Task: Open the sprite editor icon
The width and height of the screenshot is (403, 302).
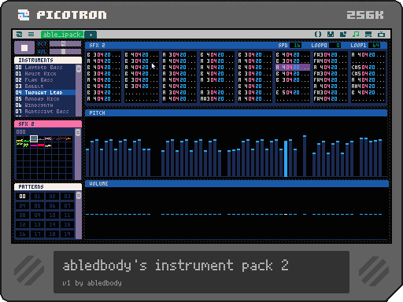Action: 331,35
